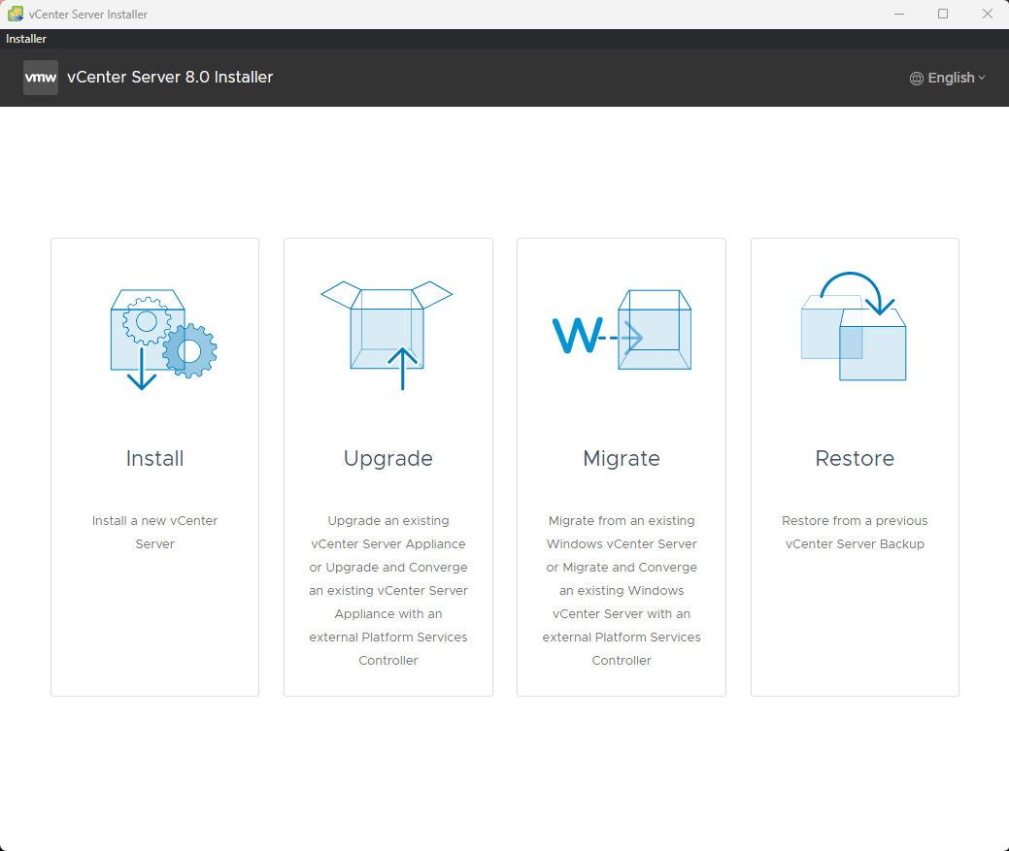Click 'Migrate from an existing Windows vCenter' description
This screenshot has width=1009, height=851.
(622, 591)
